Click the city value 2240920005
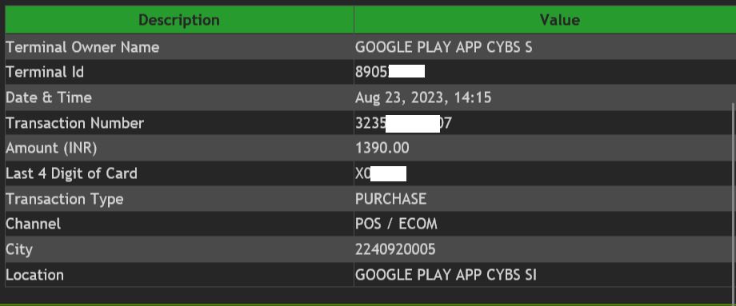 coord(395,249)
